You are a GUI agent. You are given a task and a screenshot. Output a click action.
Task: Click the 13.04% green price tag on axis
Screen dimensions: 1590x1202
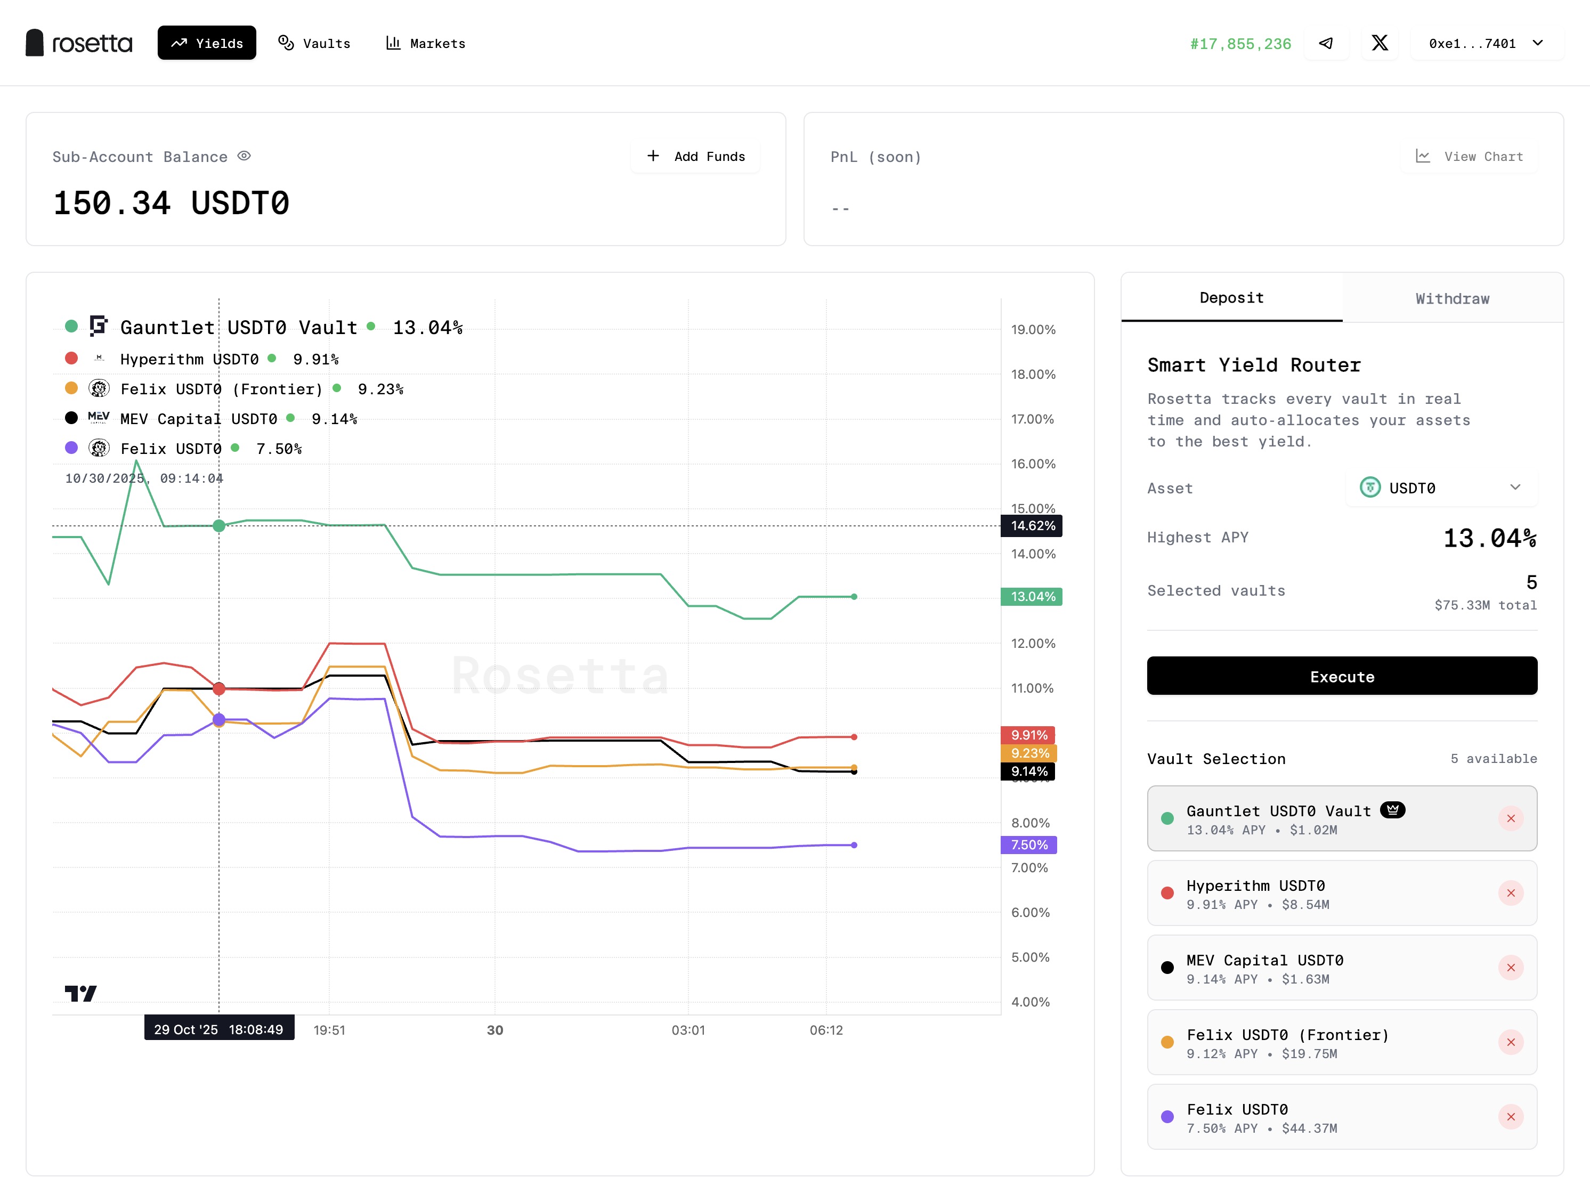[1032, 597]
